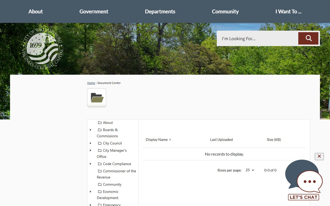Click the City of Williamsburg seal logo
330x206 pixels.
43,49
